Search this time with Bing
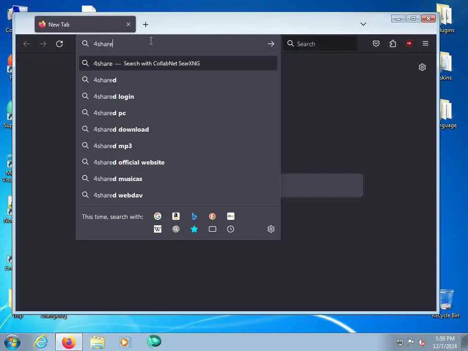The width and height of the screenshot is (468, 351). click(x=194, y=216)
